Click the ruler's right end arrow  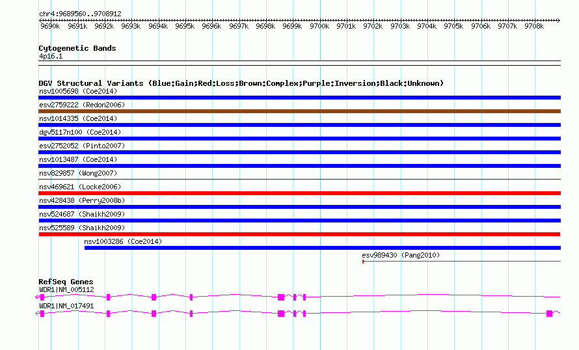[x=559, y=20]
